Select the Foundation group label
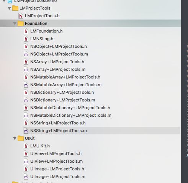Viewport: 188px width, 183px height. pyautogui.click(x=36, y=23)
